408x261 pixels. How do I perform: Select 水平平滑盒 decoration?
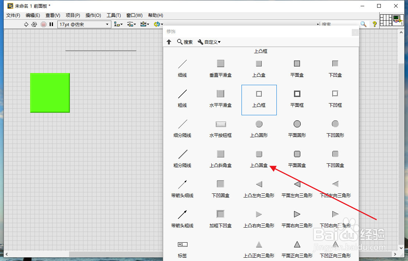coord(221,99)
